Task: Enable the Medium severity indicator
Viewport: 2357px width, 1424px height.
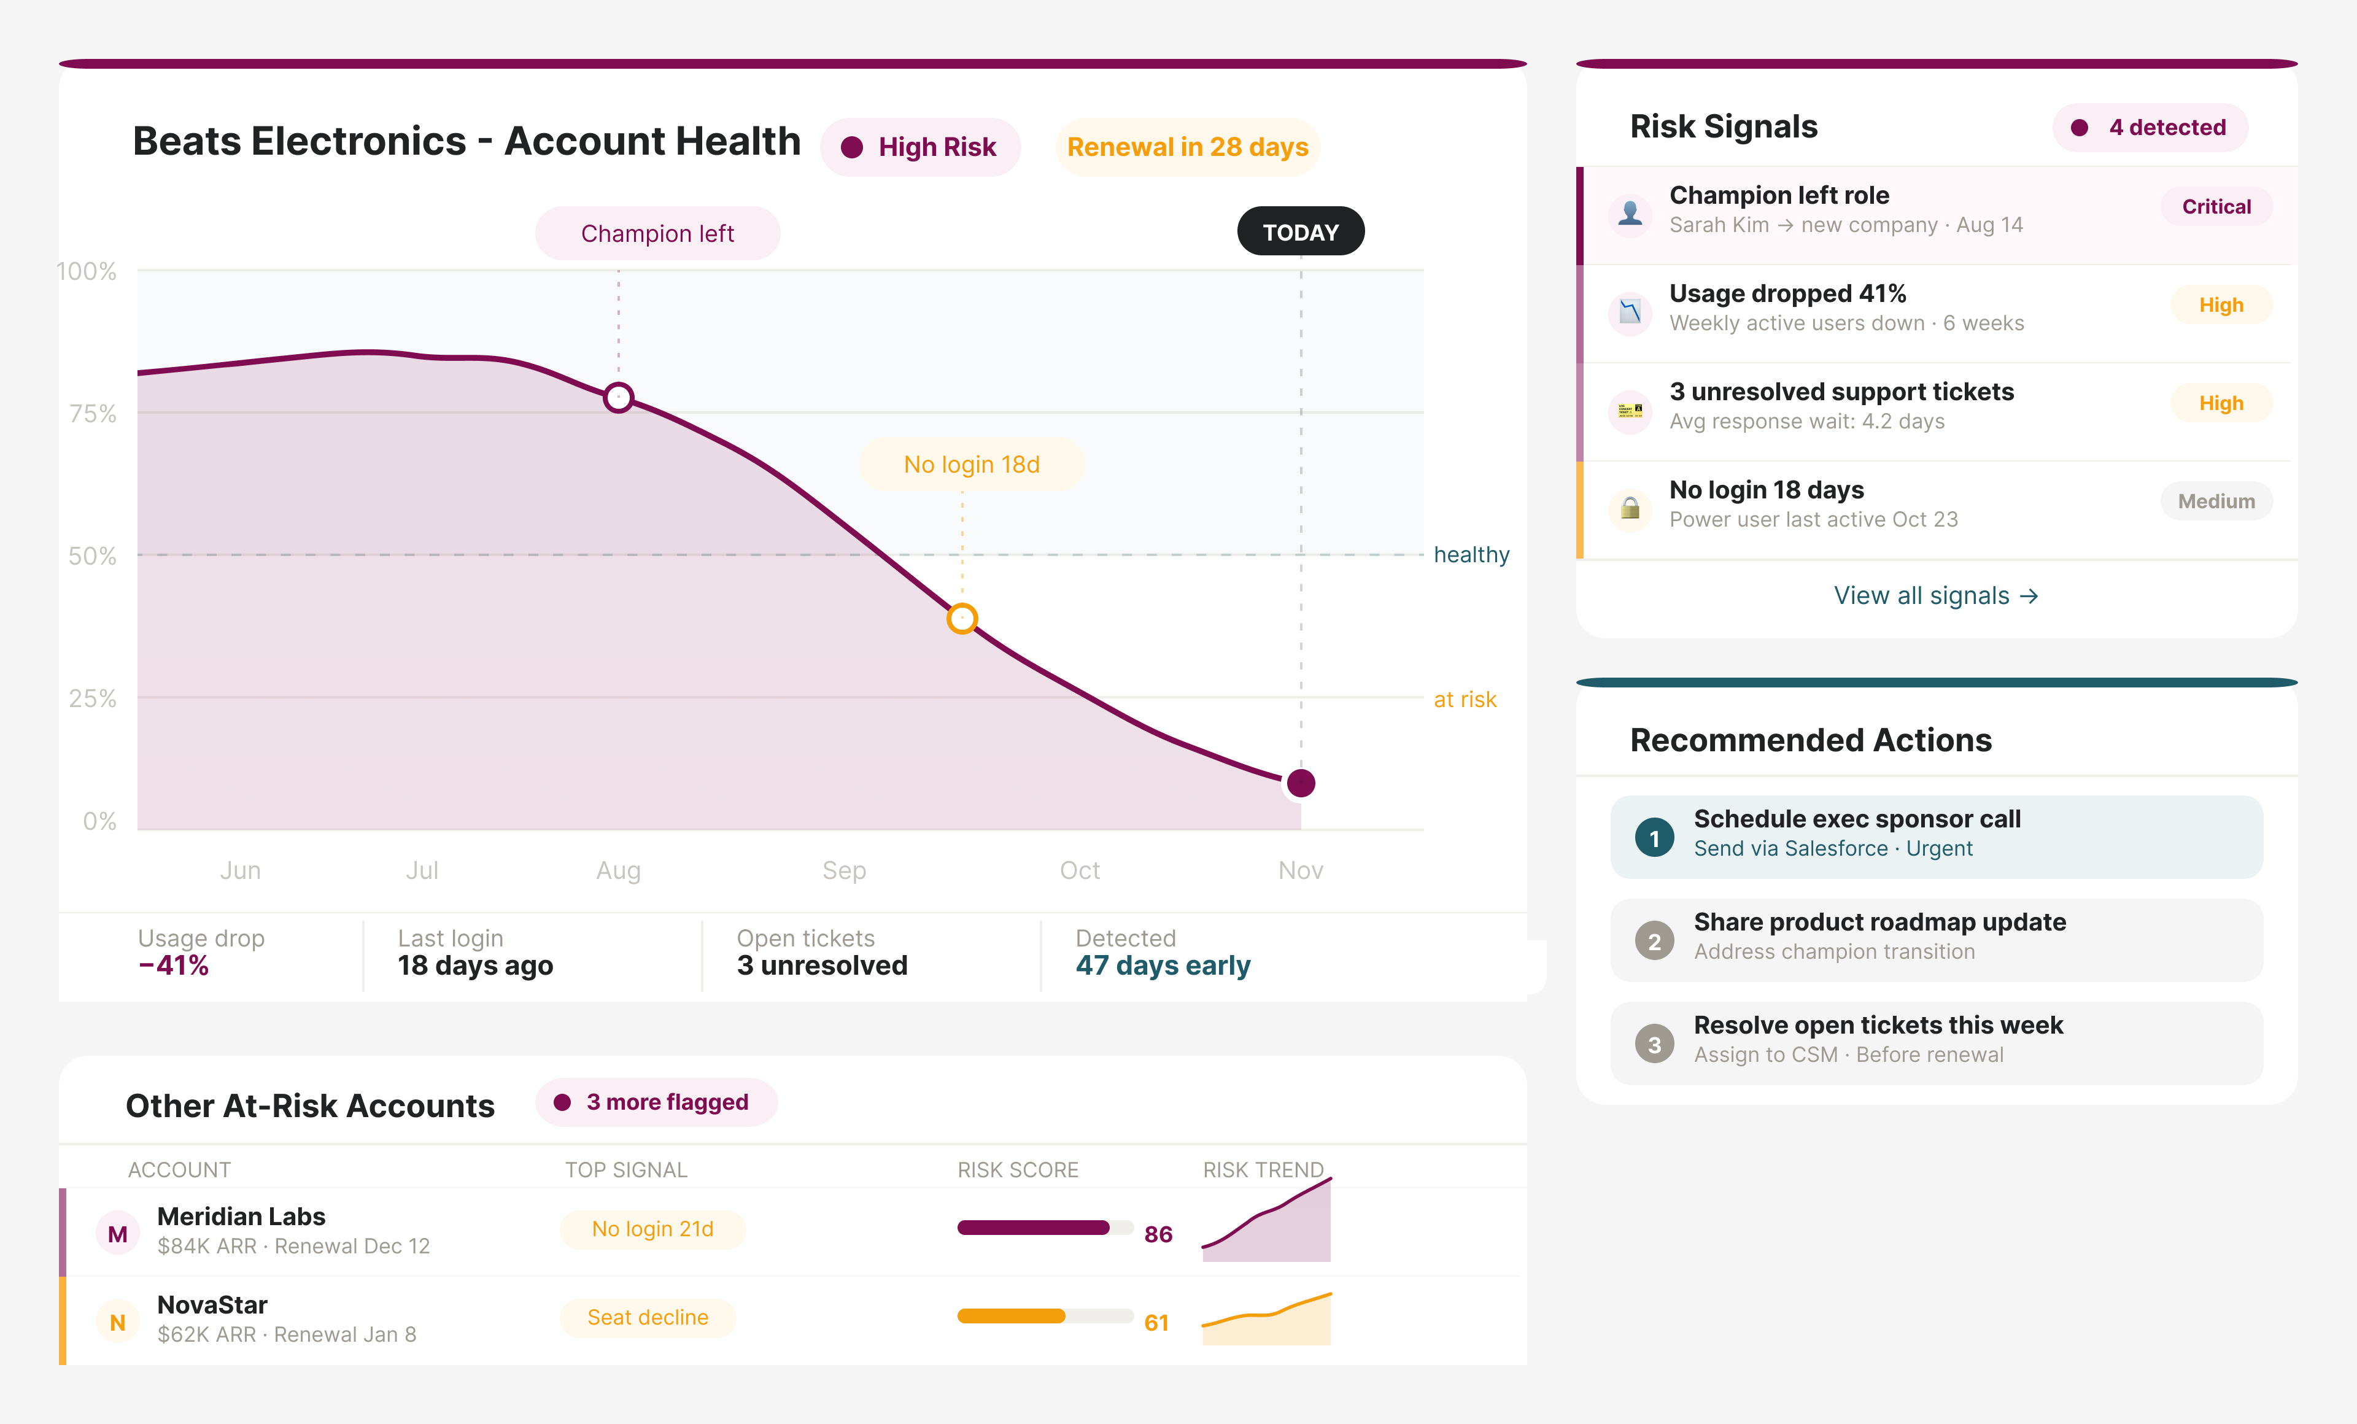Action: [2216, 501]
